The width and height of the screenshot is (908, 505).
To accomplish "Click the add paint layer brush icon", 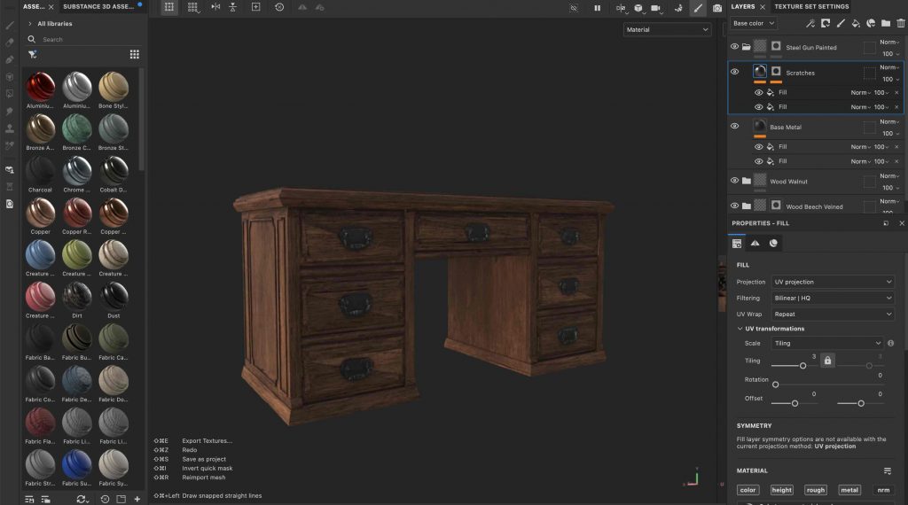I will click(x=841, y=24).
